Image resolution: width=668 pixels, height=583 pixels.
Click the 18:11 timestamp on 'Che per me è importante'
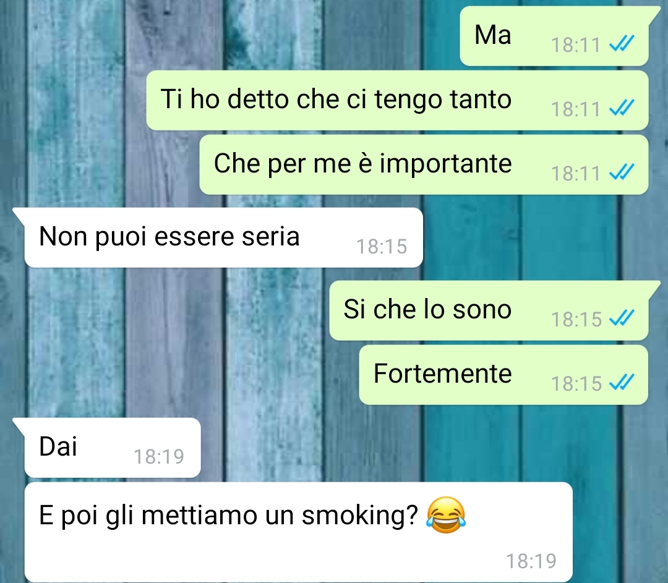(x=576, y=173)
